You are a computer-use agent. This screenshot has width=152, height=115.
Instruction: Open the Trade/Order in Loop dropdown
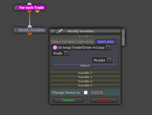click(108, 48)
